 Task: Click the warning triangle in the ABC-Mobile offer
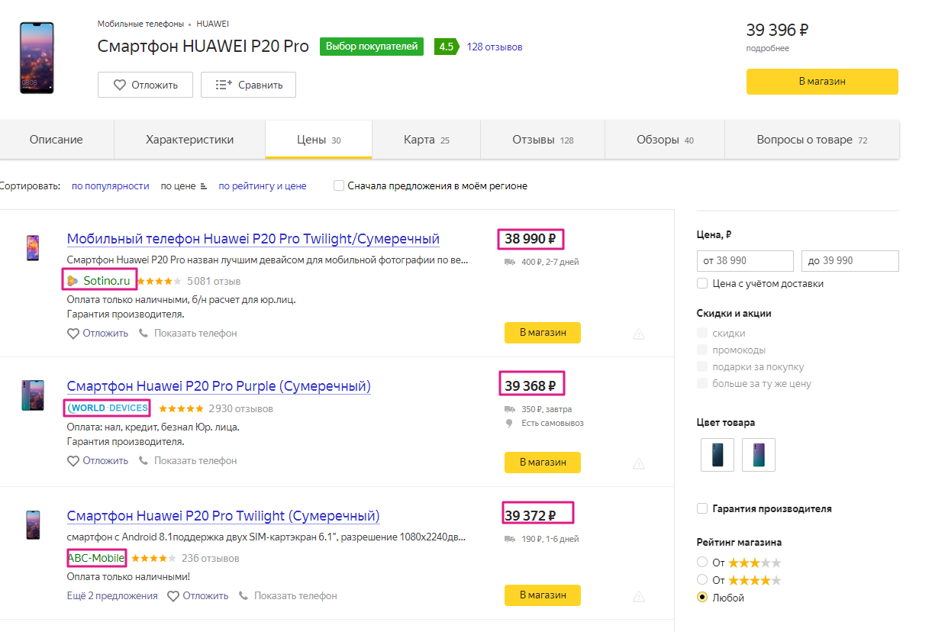639,595
